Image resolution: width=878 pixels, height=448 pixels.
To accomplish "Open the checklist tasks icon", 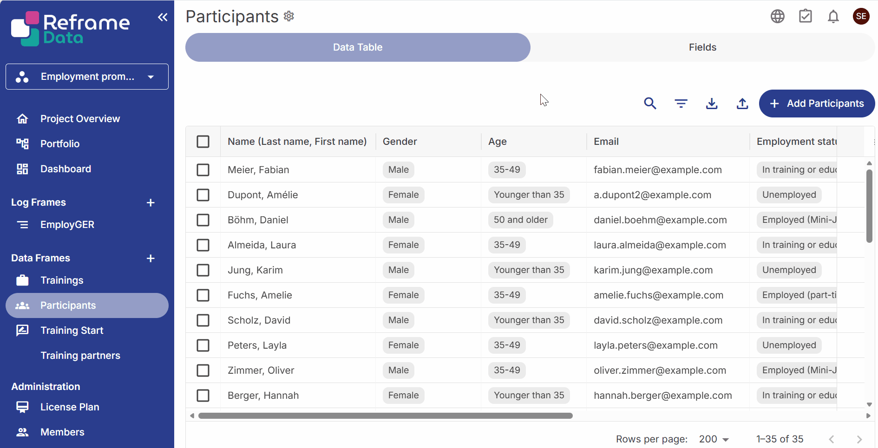I will click(x=805, y=17).
